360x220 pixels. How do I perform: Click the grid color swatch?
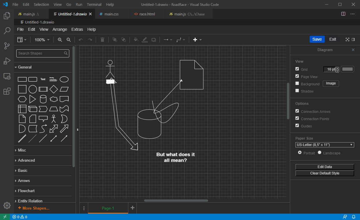click(347, 69)
